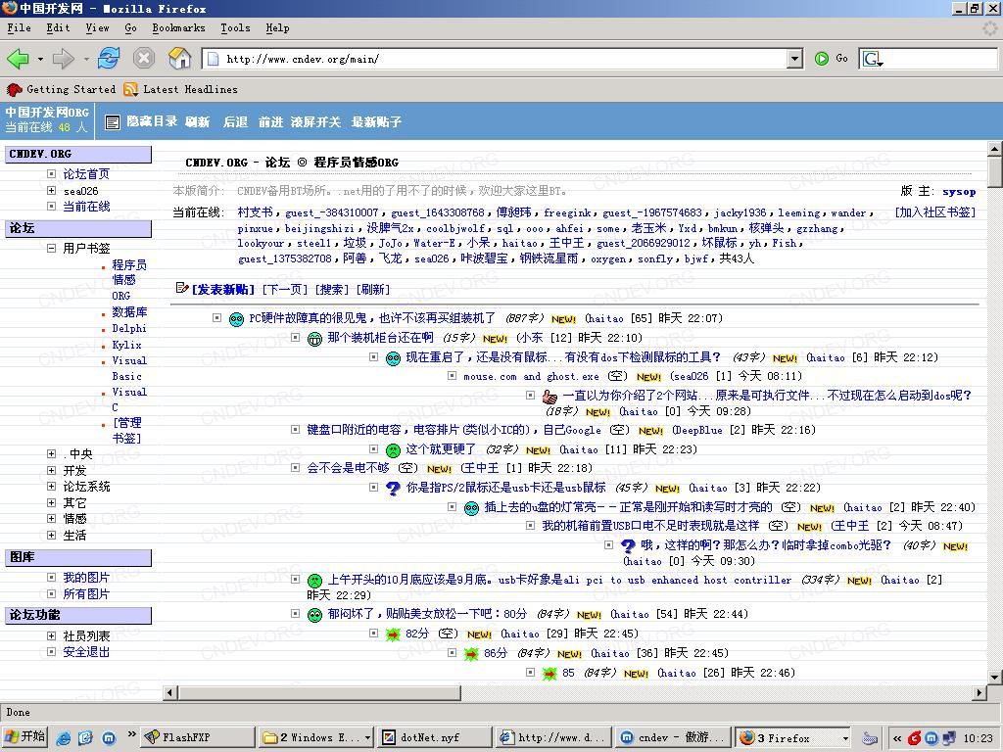Expand the .中央 tree node
This screenshot has height=752, width=1003.
click(51, 454)
